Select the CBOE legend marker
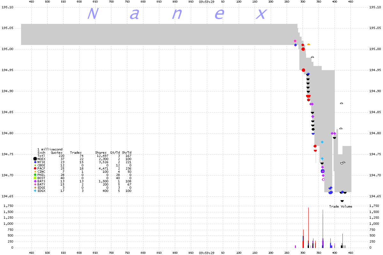 (35, 165)
